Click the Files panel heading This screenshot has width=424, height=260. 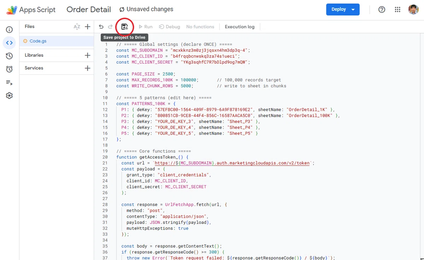pyautogui.click(x=30, y=26)
